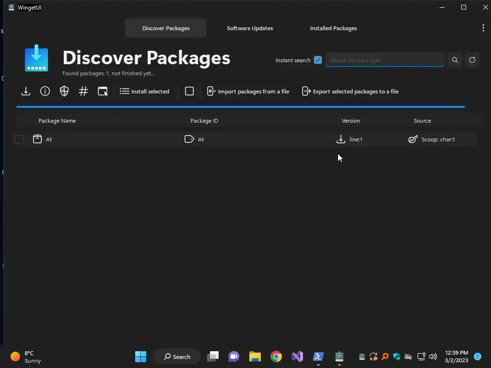Sort by Package Name column header
The image size is (491, 368).
point(57,121)
